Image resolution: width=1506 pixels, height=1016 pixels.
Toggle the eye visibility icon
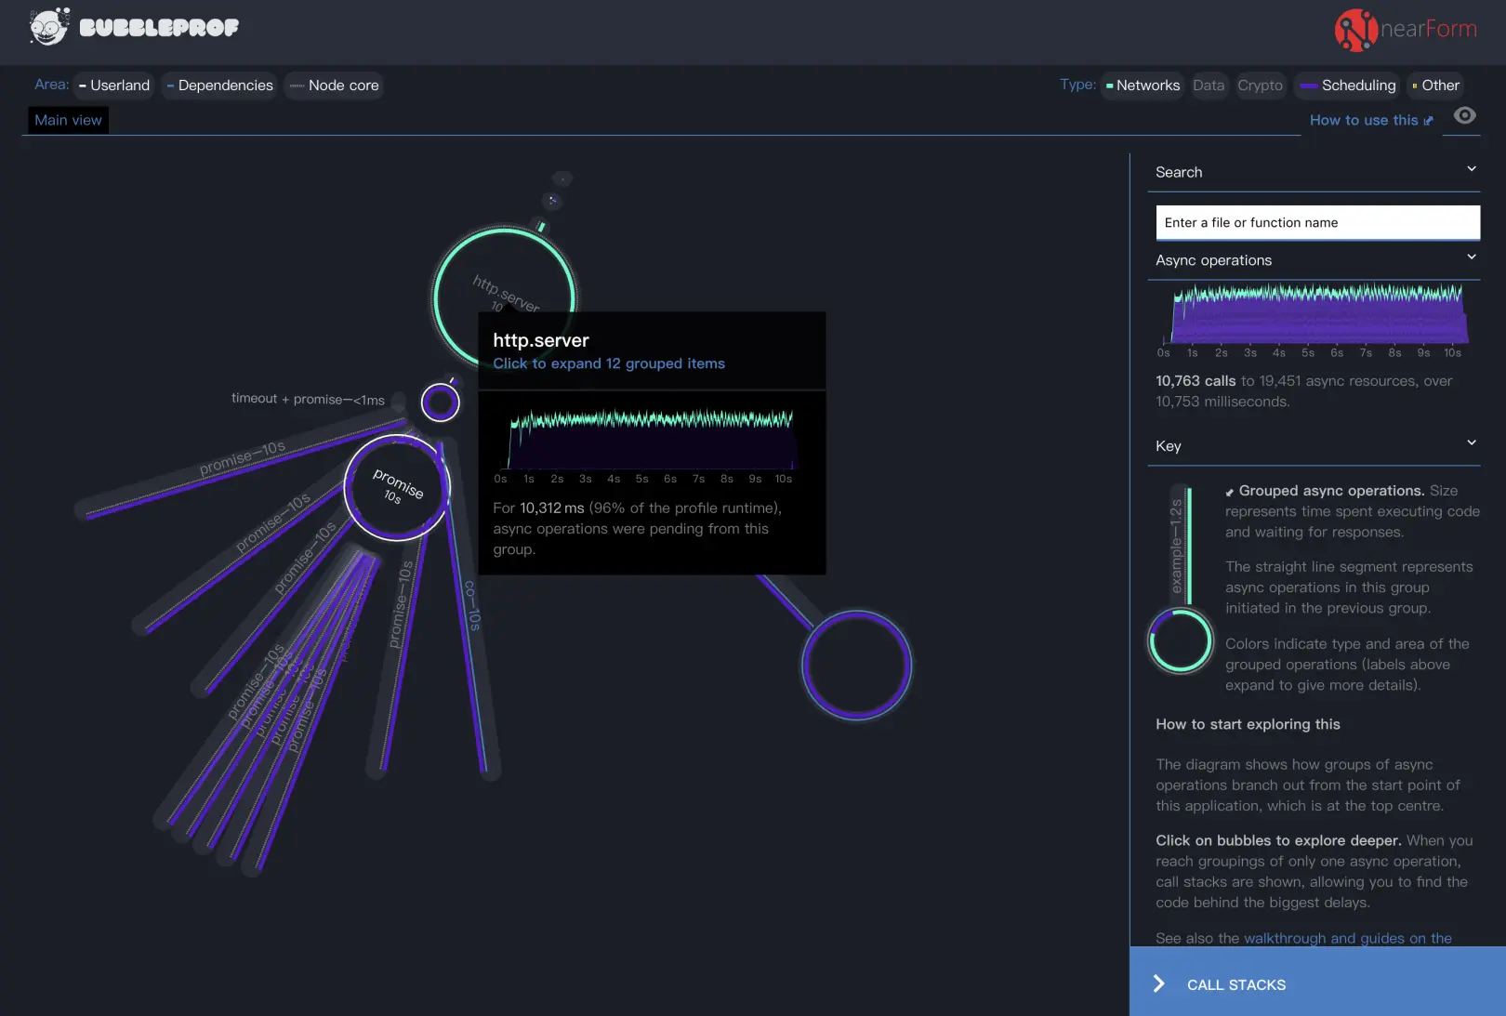coord(1464,115)
